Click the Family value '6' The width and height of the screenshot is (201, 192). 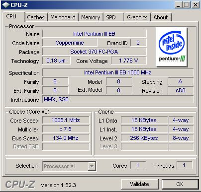(x=55, y=81)
